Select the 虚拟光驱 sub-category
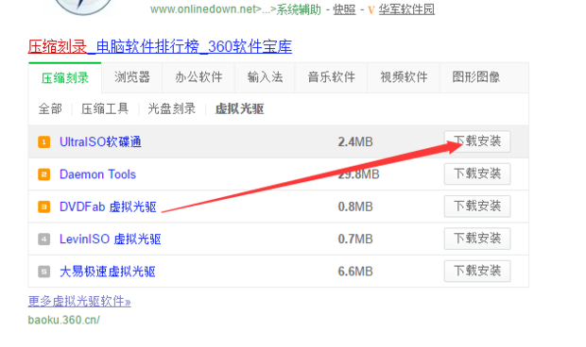 (x=239, y=108)
